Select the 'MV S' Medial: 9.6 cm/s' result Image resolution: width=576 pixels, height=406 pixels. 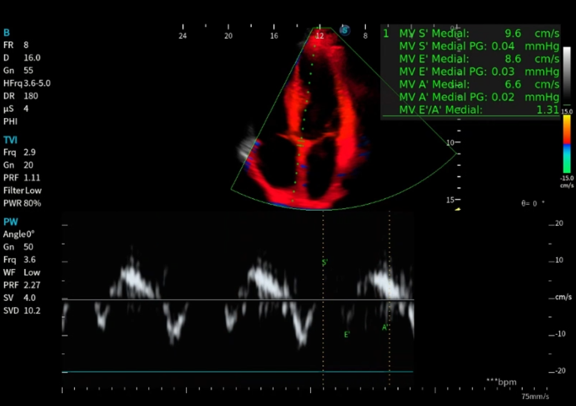tap(479, 34)
